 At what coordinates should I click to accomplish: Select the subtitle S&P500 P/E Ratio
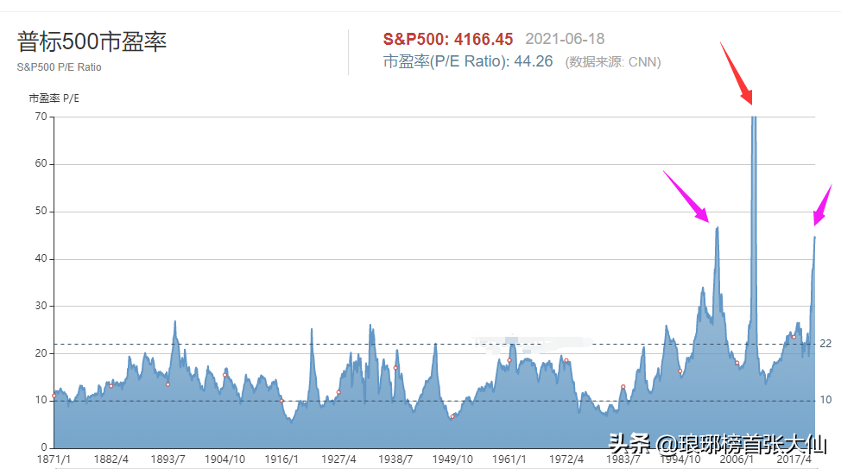click(x=59, y=67)
